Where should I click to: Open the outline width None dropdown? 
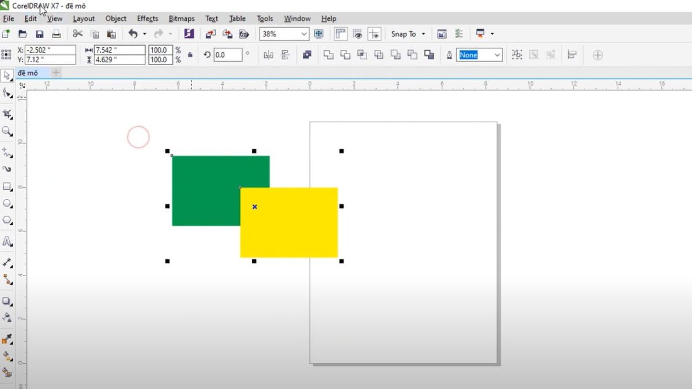[497, 55]
